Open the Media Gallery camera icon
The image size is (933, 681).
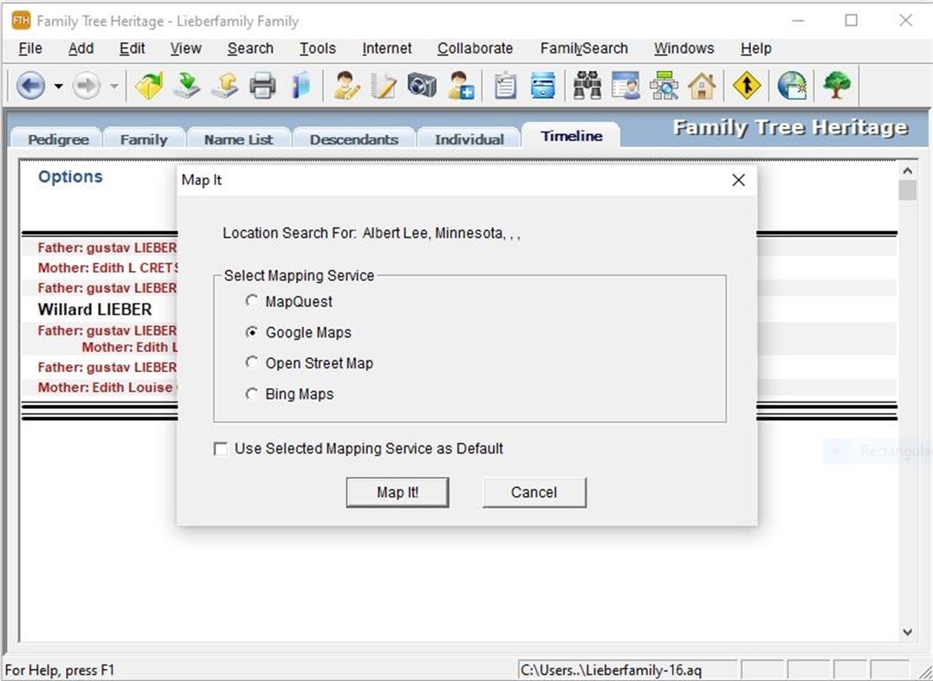[x=422, y=86]
